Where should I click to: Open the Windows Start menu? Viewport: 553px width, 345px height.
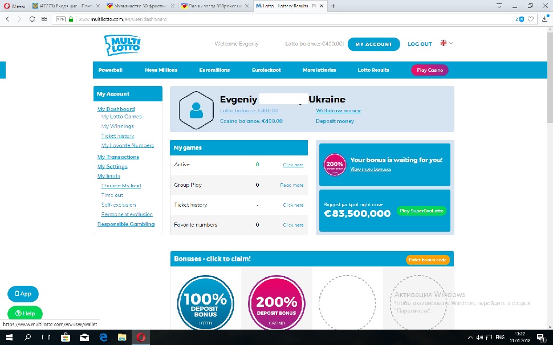(x=9, y=337)
